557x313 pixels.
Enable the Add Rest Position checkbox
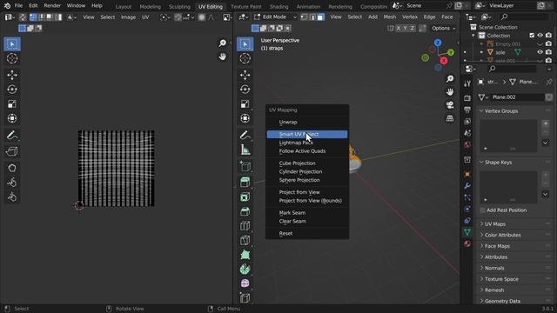tap(483, 210)
